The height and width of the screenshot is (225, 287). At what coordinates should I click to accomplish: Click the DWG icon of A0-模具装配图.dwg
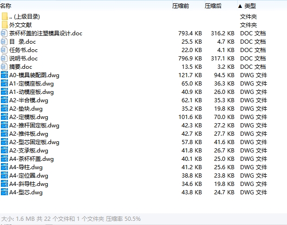tap(4, 75)
